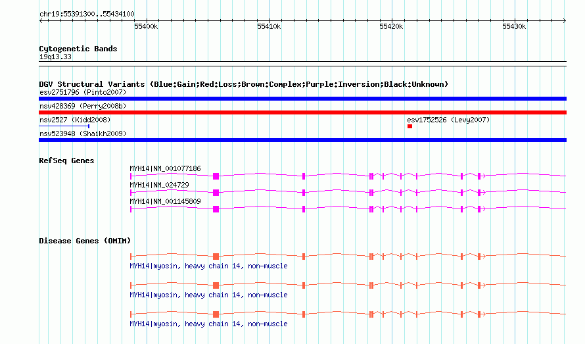Screen dimensions: 585x344
Task: Select the red nsv428369 loss bar
Action: tap(302, 112)
